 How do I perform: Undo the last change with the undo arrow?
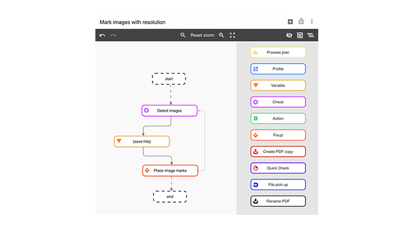click(x=102, y=35)
